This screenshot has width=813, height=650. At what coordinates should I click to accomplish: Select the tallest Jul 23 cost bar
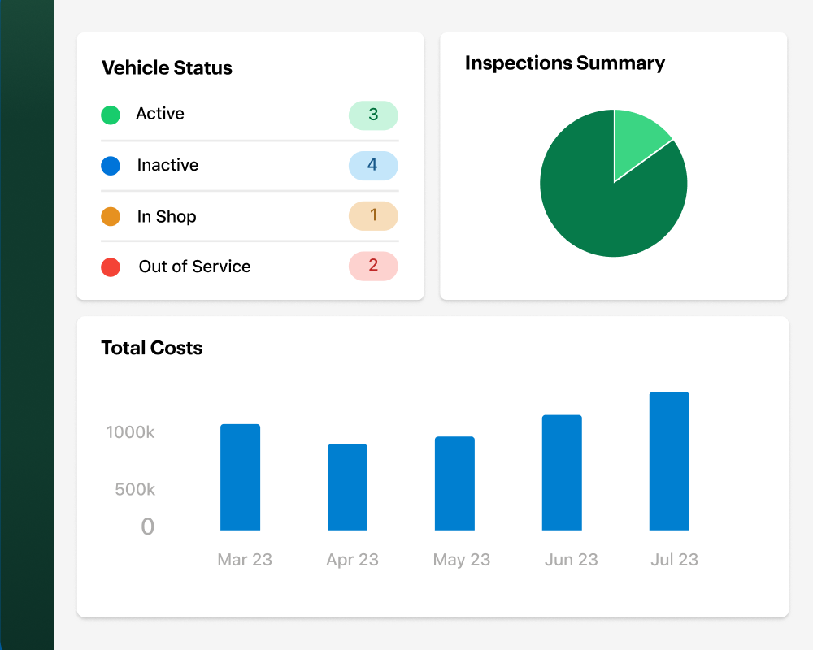669,461
